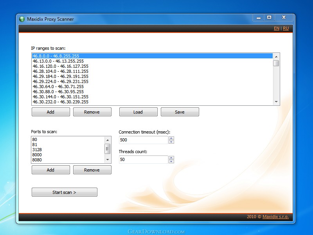This screenshot has width=313, height=235.
Task: Focus the Threads count field
Action: [143, 159]
